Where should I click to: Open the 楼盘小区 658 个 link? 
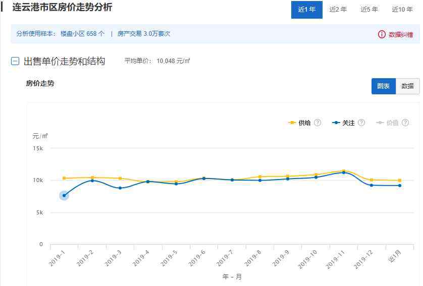point(82,34)
